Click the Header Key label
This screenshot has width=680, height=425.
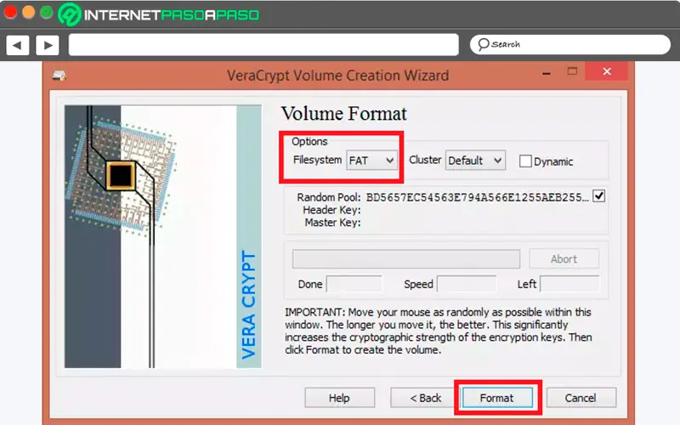tap(331, 210)
